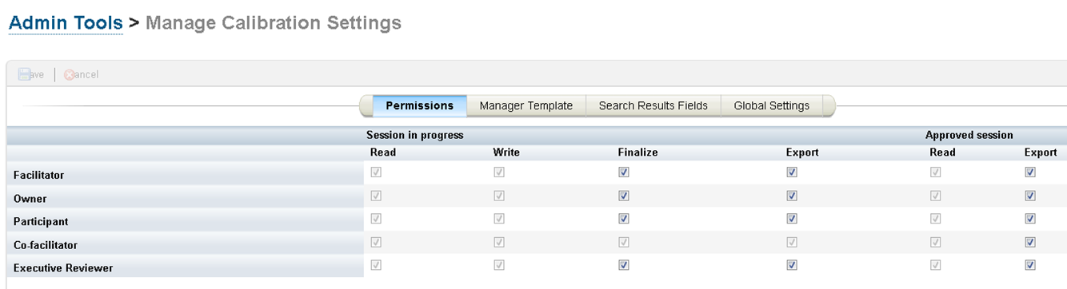Click the Save icon in the toolbar

25,75
